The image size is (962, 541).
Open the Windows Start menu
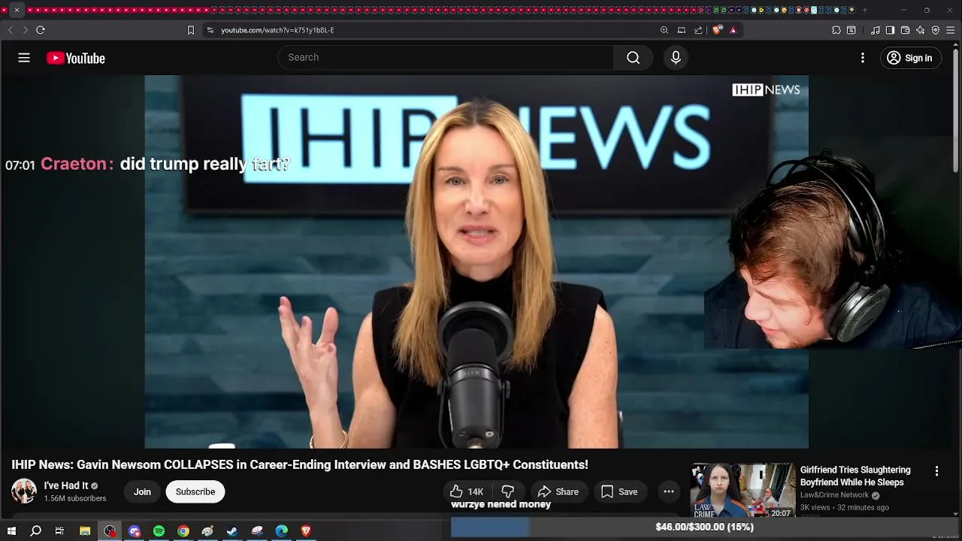pos(11,530)
